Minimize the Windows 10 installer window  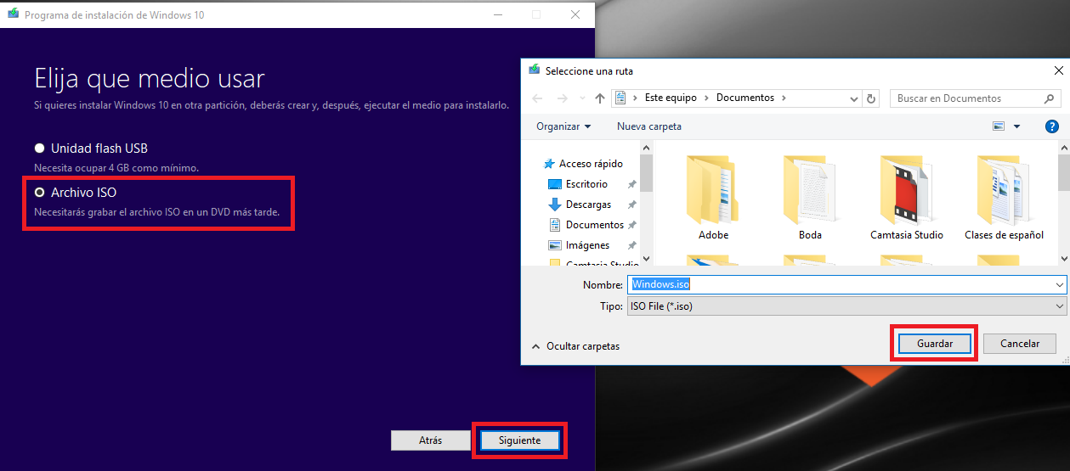click(496, 14)
